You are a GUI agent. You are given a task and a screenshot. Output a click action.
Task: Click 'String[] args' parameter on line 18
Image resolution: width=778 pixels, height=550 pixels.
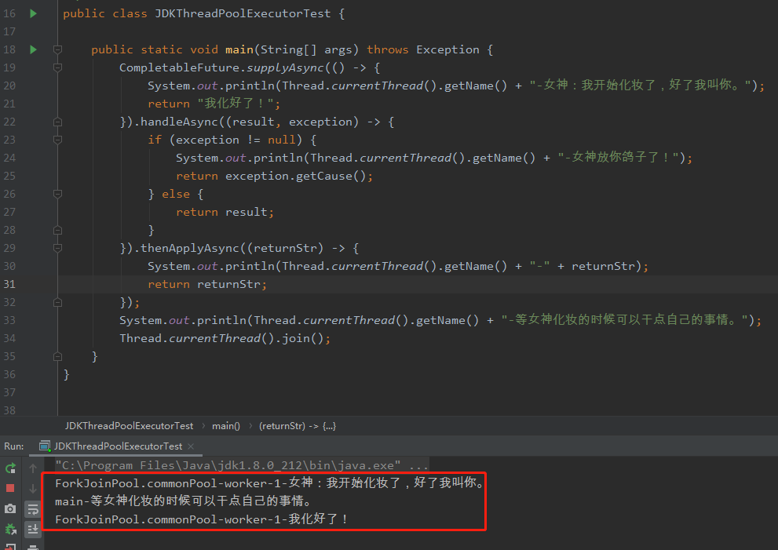pyautogui.click(x=306, y=49)
